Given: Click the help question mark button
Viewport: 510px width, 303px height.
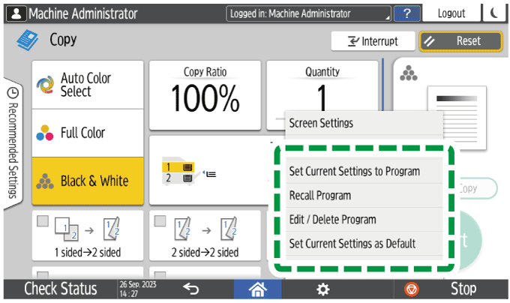Looking at the screenshot, I should (x=406, y=13).
